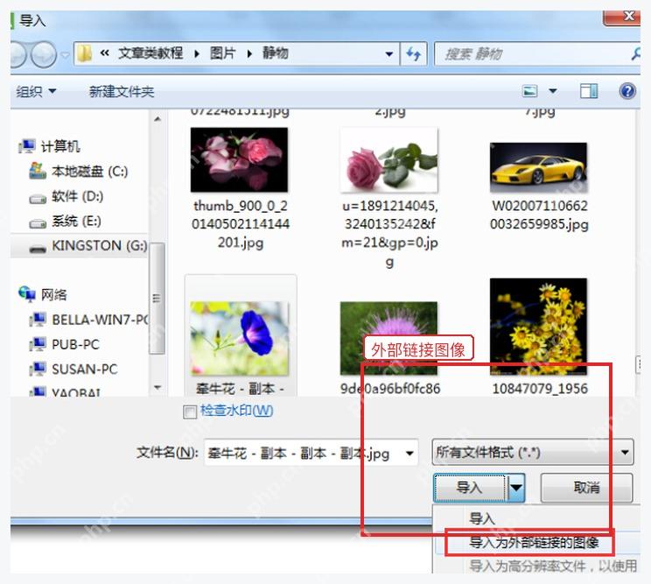Click the 取消 button

(586, 487)
